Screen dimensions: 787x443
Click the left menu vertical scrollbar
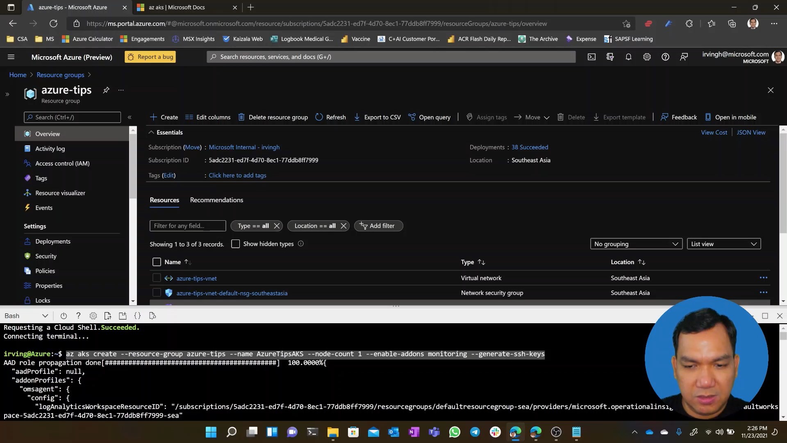tap(133, 166)
